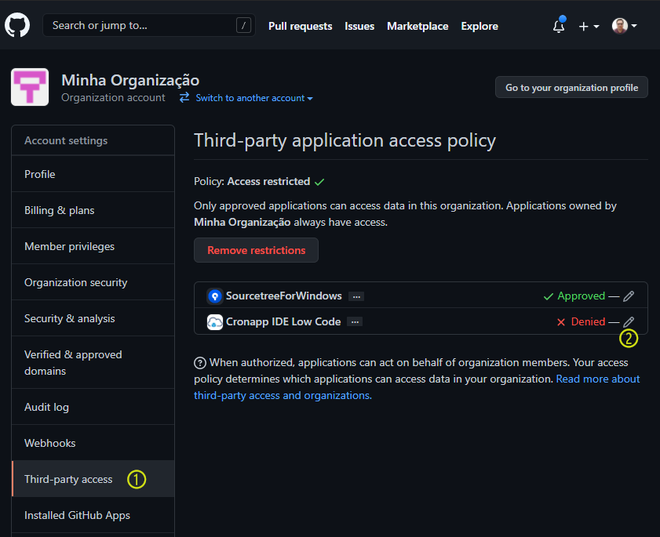The image size is (660, 537).
Task: Edit SourcetreeForWindows access with pencil icon
Action: click(x=629, y=296)
